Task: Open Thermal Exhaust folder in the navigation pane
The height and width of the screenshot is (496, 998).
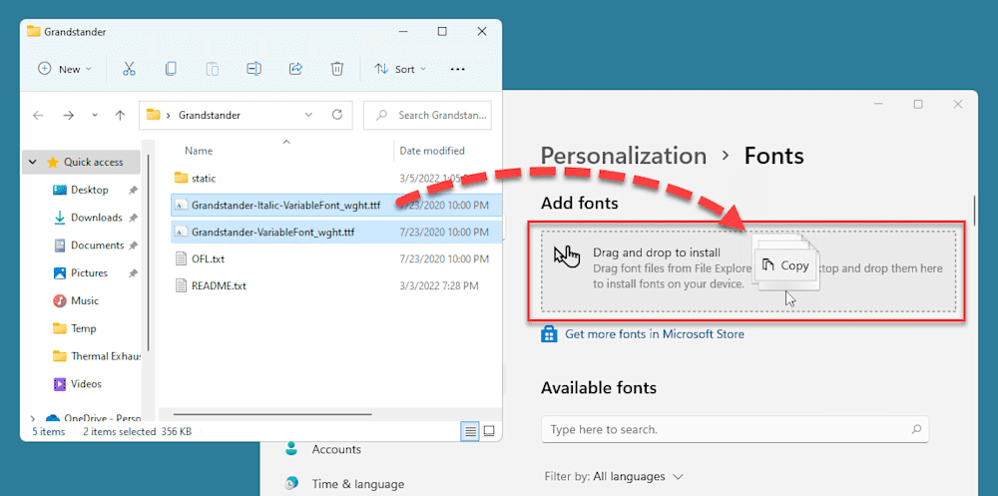Action: coord(106,356)
